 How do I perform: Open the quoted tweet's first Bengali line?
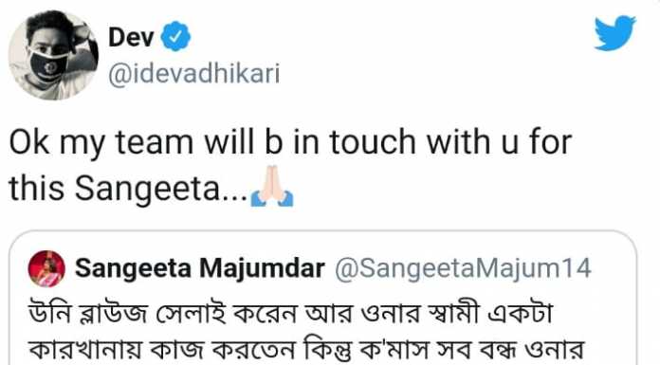coord(290,314)
